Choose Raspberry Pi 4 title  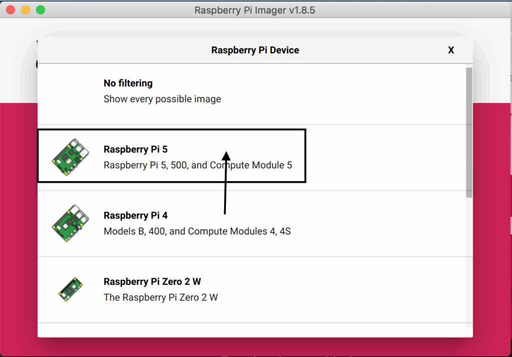tap(135, 215)
